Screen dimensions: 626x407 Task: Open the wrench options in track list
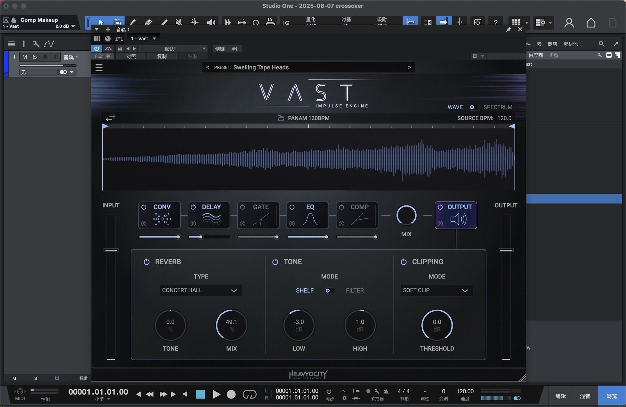36,44
